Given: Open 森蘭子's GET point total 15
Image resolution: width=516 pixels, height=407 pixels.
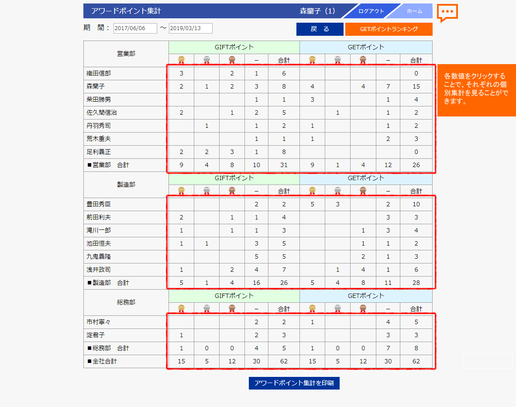Looking at the screenshot, I should coord(416,86).
